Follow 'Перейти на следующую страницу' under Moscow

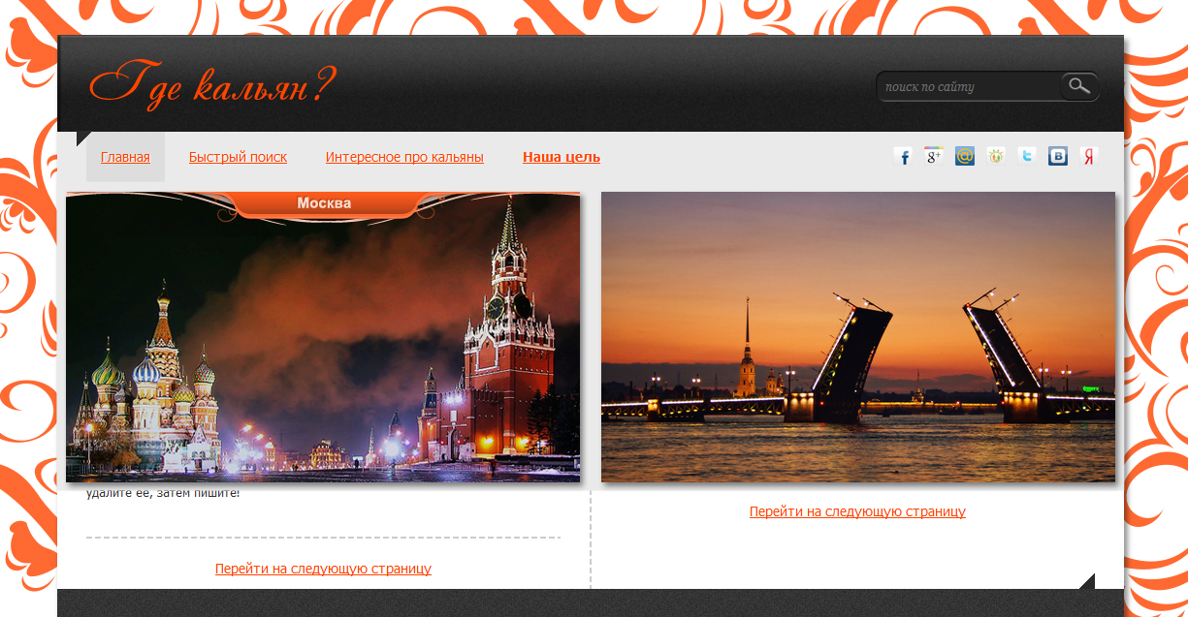pos(323,569)
